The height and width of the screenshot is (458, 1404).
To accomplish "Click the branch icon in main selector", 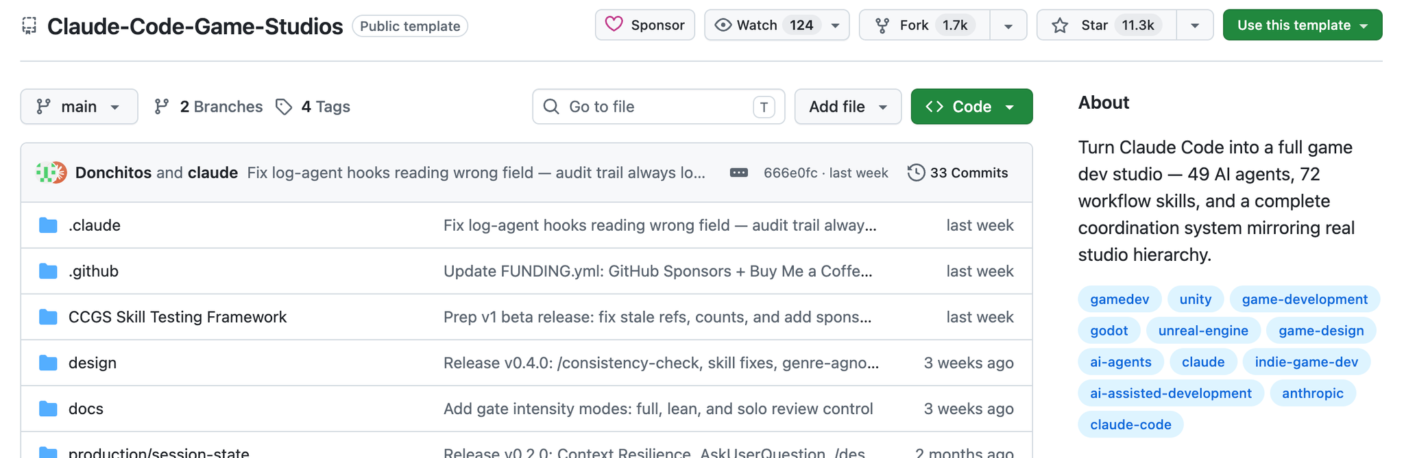I will (x=43, y=106).
